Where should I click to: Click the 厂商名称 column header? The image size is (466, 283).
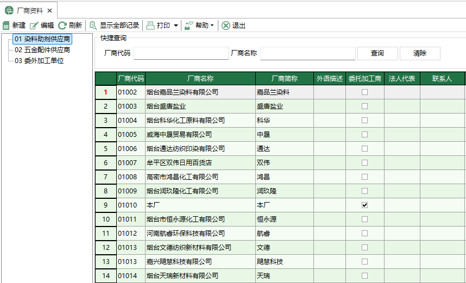pos(200,78)
